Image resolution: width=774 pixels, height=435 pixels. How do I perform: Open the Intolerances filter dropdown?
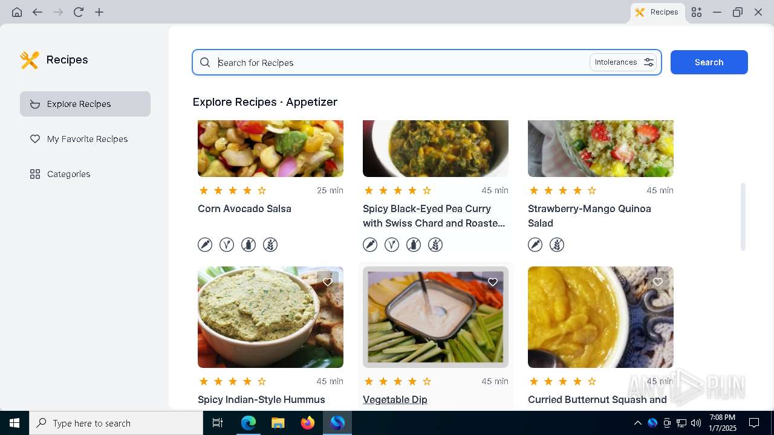click(623, 62)
